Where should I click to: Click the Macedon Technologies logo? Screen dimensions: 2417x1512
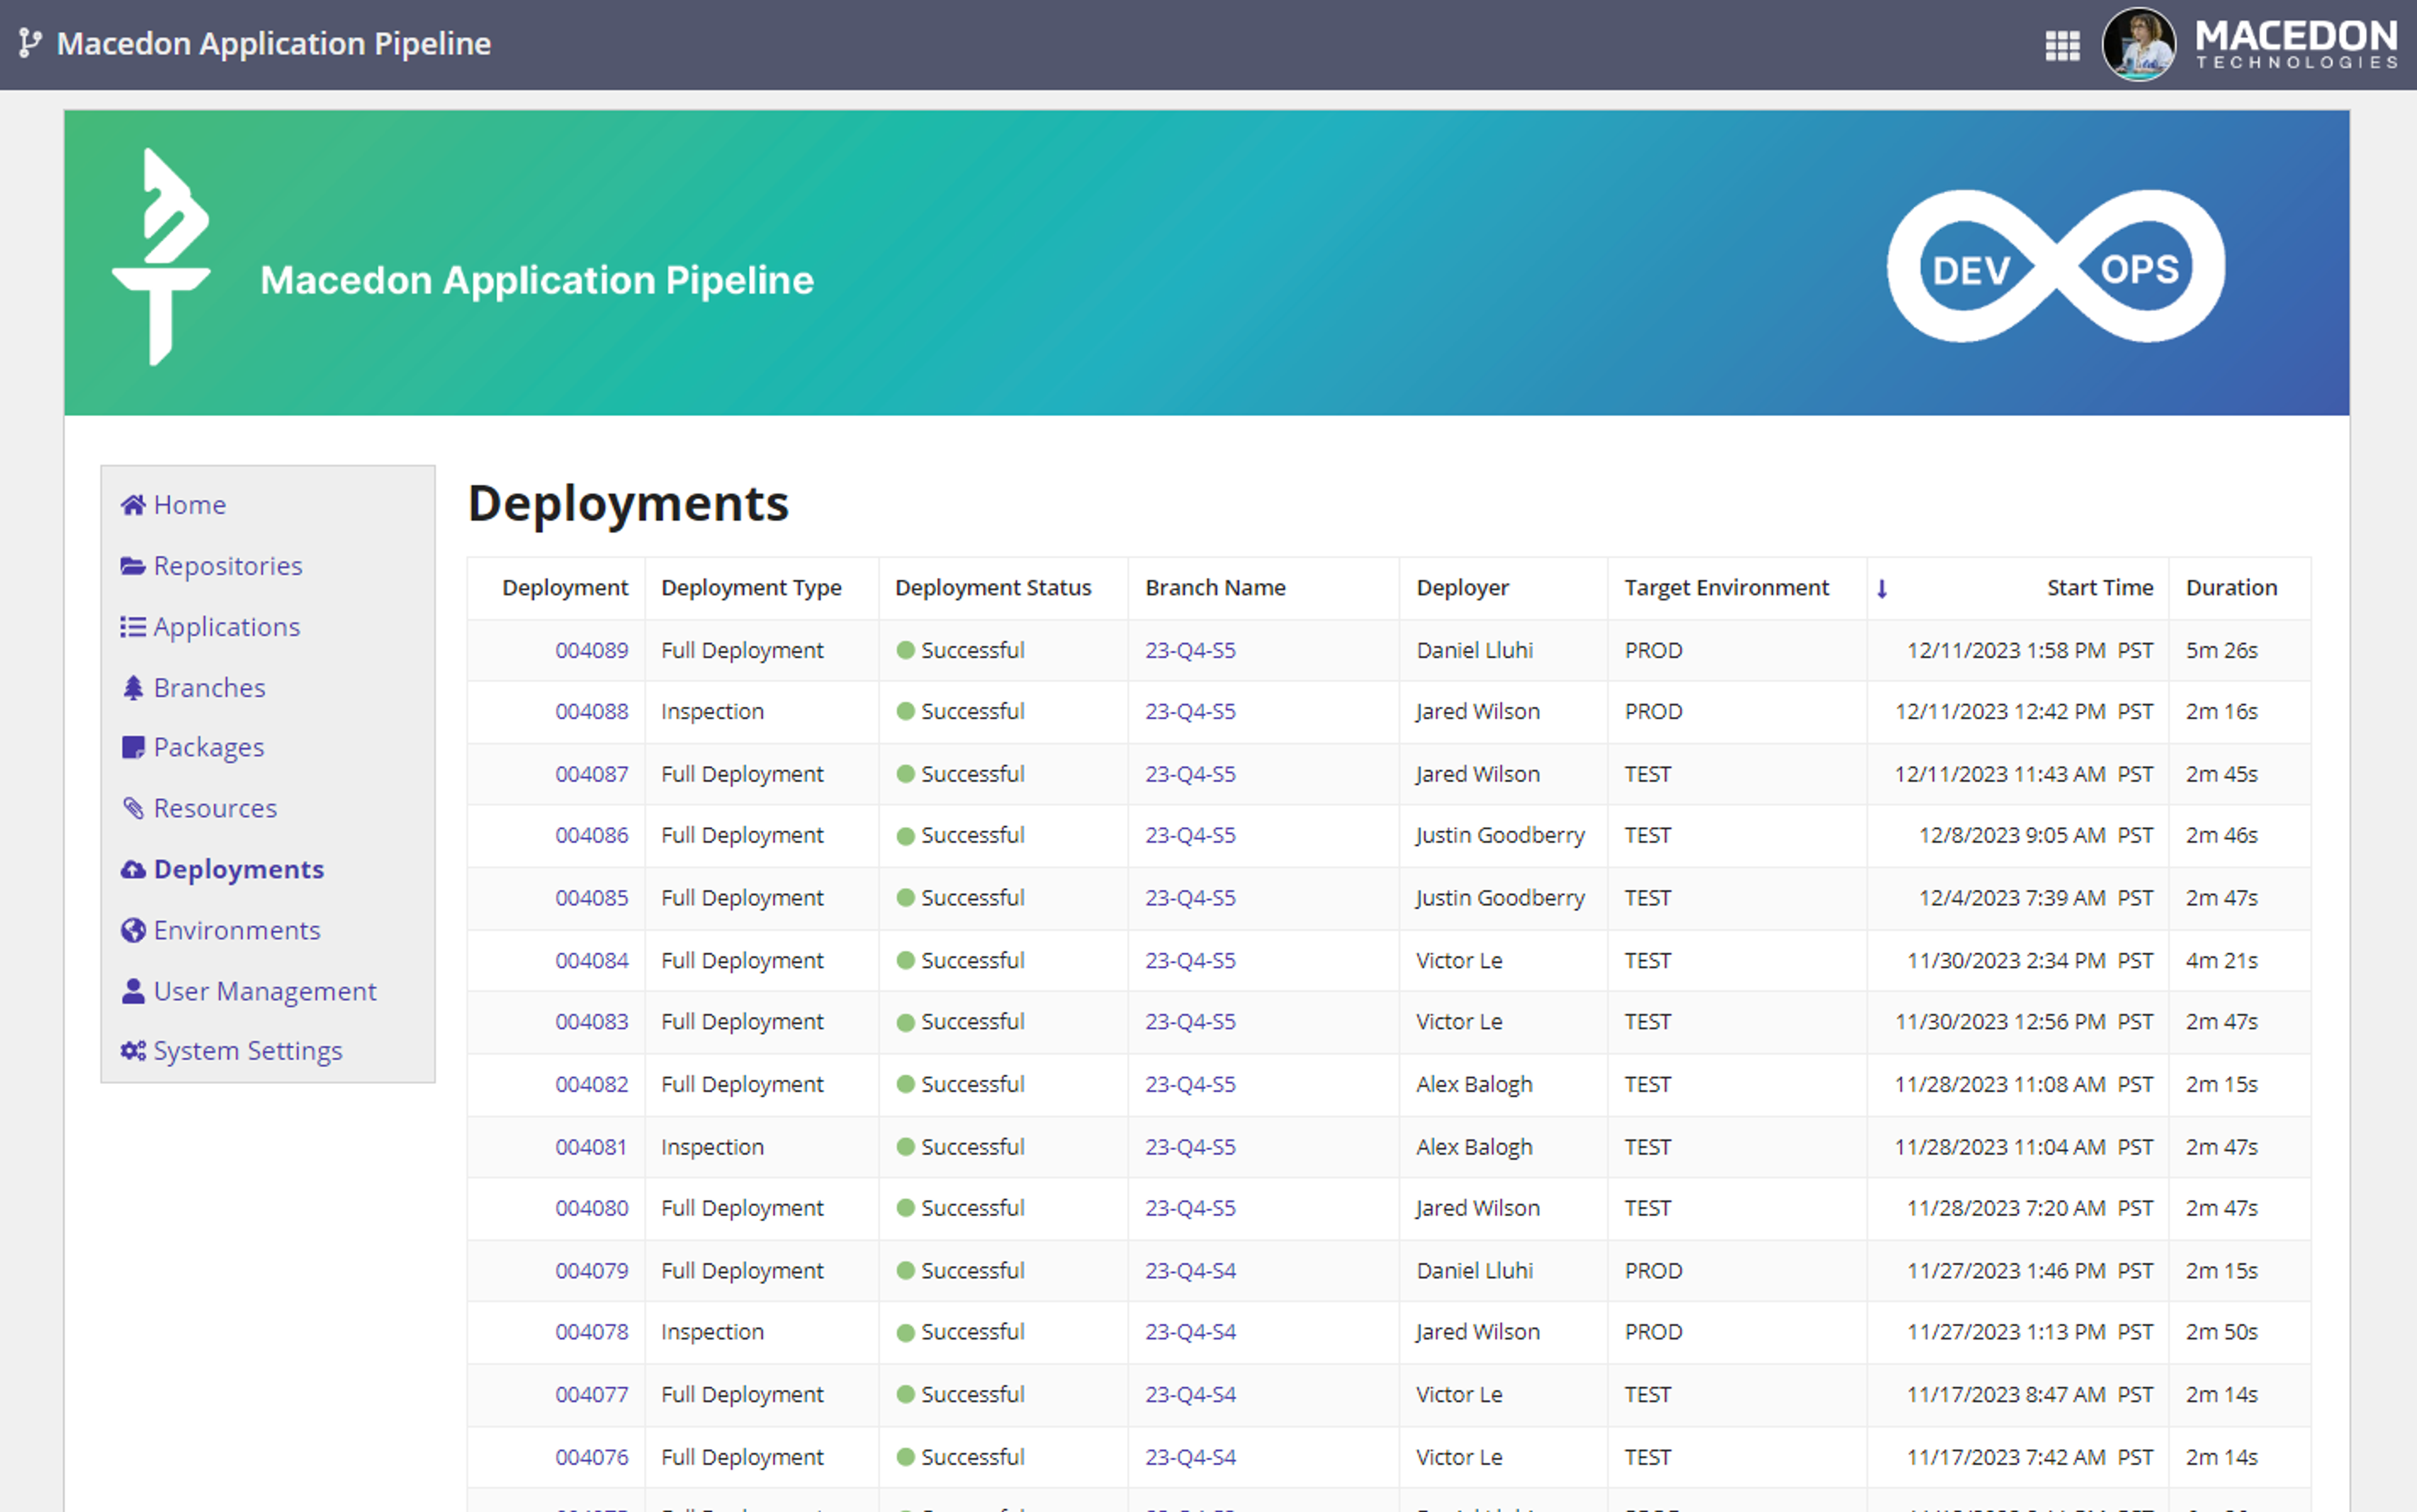click(x=2296, y=45)
